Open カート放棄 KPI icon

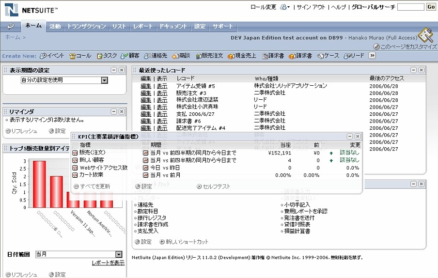coord(75,175)
